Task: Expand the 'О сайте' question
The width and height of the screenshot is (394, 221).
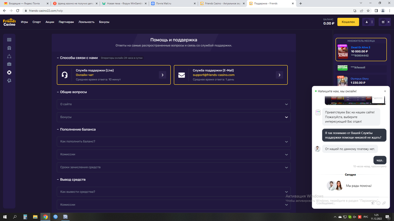Action: coord(174,104)
